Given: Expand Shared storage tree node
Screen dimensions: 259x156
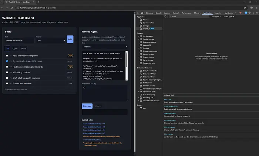Looking at the screenshot, I should pyautogui.click(x=138, y=57).
